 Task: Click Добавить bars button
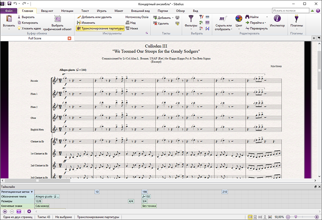click(162, 18)
